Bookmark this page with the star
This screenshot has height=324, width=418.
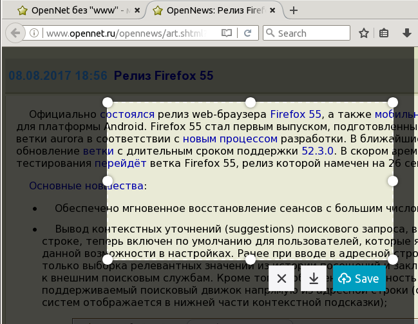point(364,33)
